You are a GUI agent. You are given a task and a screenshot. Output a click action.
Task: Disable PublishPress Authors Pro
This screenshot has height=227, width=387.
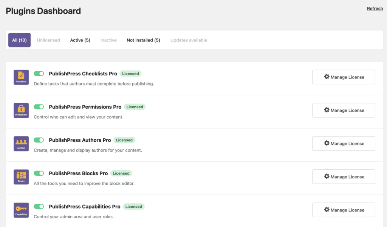pos(39,140)
